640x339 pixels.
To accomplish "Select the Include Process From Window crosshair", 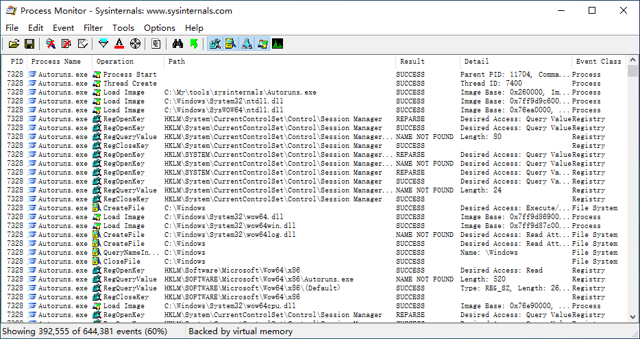I will coord(135,44).
